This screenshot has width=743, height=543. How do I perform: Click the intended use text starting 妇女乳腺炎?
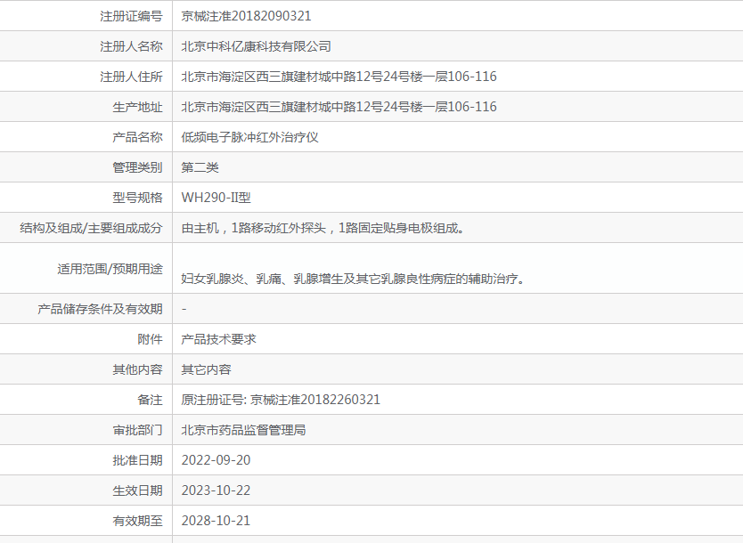pos(354,279)
